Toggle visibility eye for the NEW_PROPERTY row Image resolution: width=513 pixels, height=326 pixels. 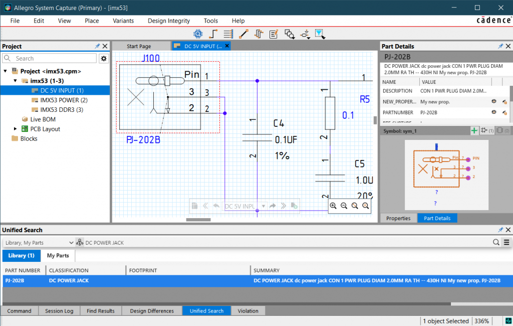(x=493, y=101)
